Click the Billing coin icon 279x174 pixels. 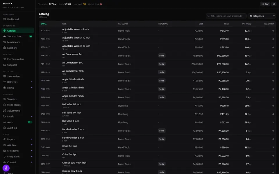click(x=5, y=88)
